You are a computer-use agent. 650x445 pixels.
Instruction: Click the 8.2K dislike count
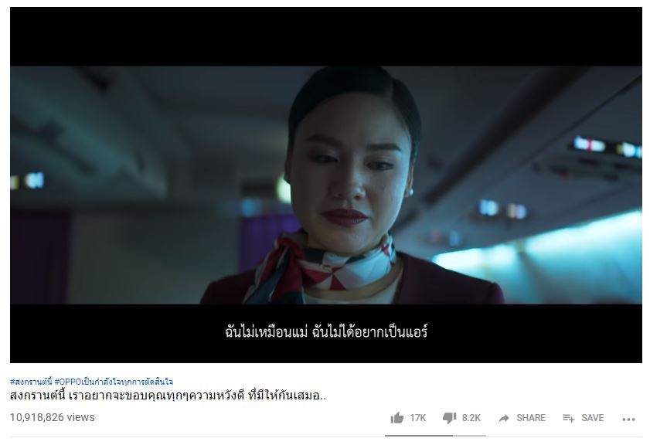coord(471,418)
